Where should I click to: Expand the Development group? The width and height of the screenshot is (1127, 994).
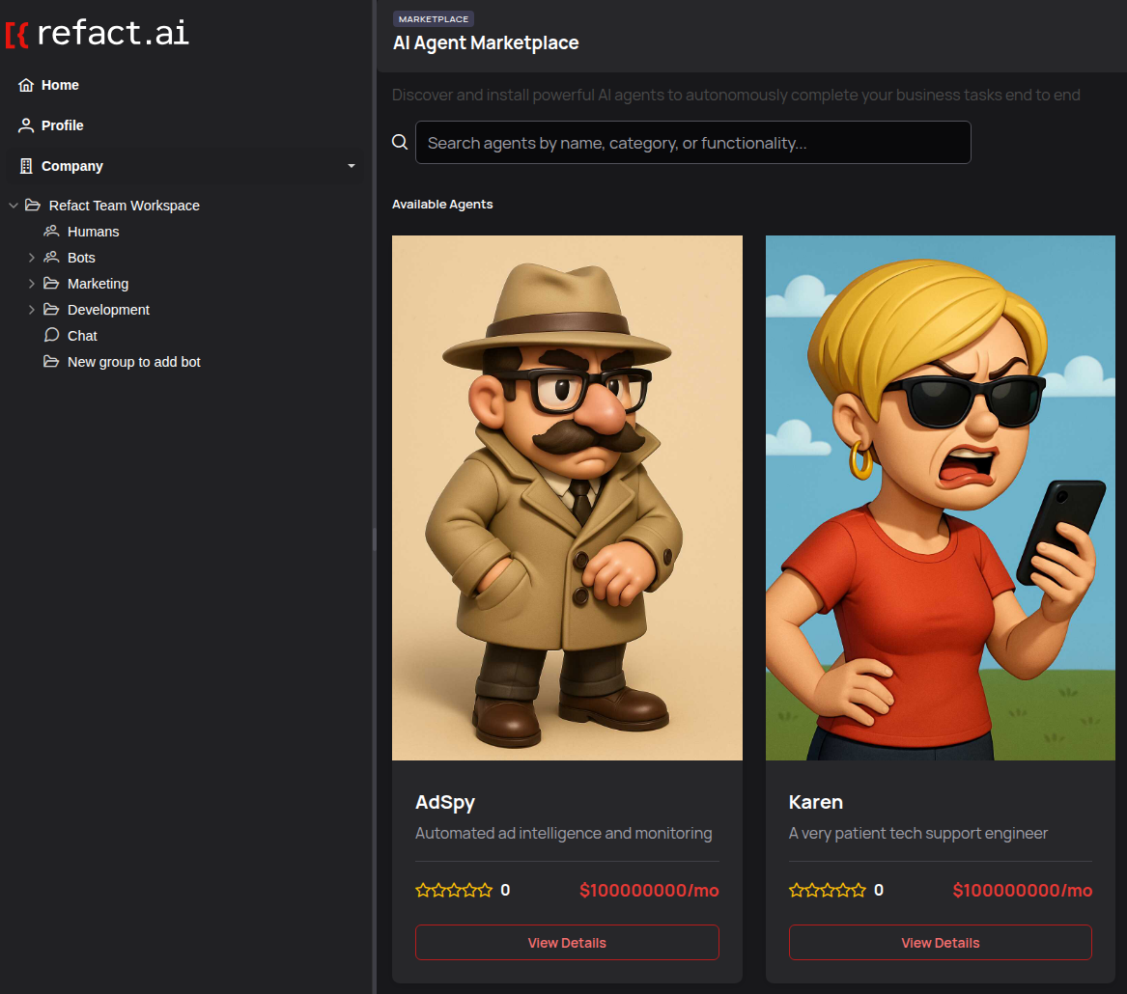[32, 309]
